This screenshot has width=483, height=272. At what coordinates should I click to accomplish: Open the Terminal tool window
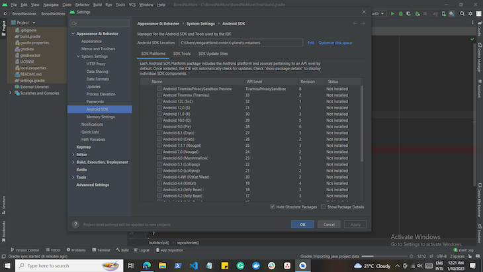102,250
